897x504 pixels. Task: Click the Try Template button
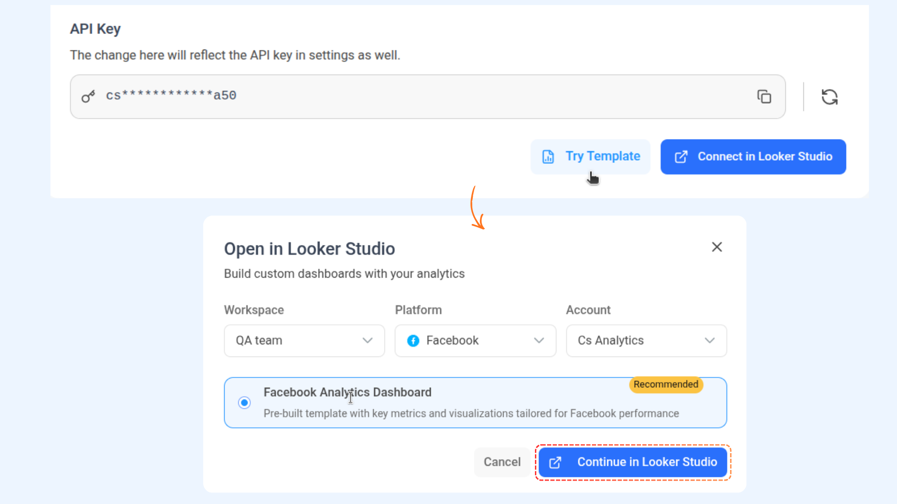591,156
